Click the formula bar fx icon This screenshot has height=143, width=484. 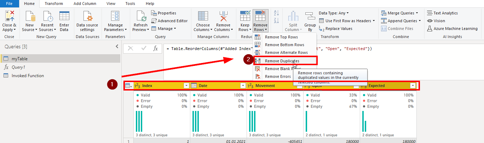pyautogui.click(x=155, y=49)
